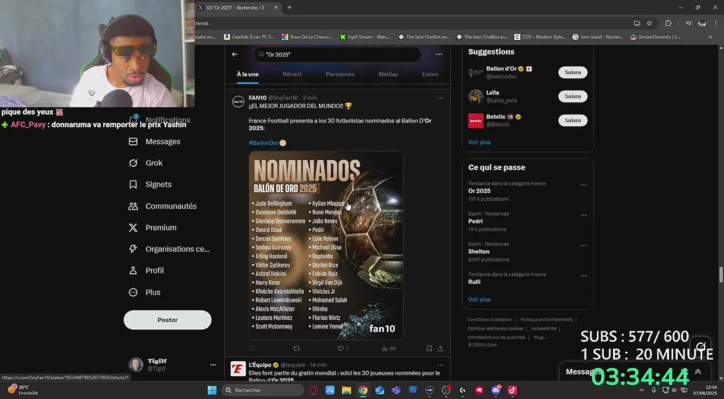Open Profil in the sidebar
This screenshot has height=399, width=724.
coord(146,270)
